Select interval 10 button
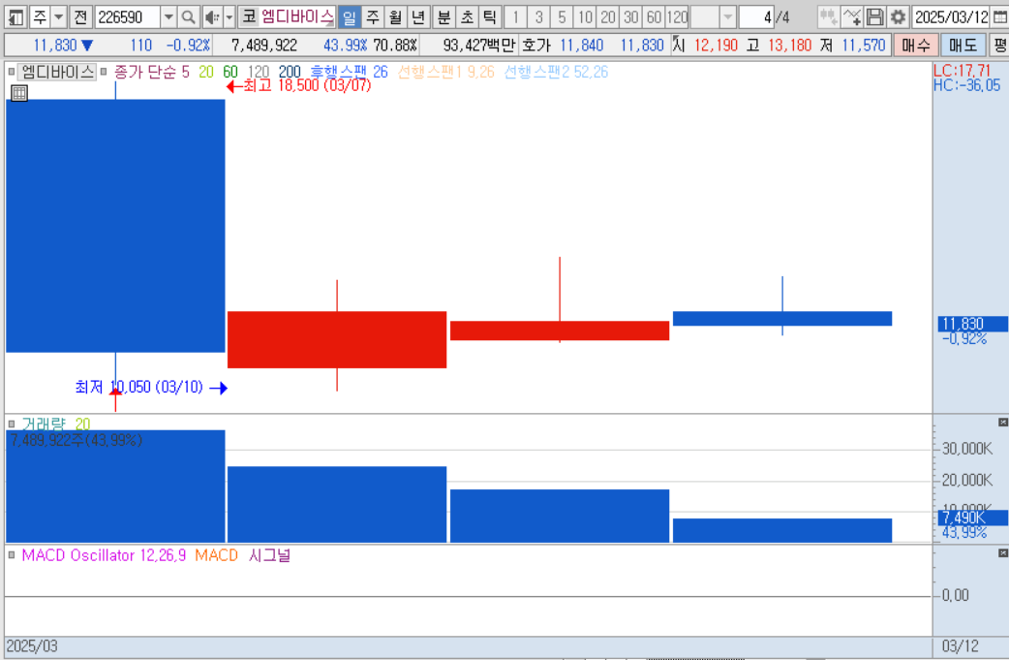1009x660 pixels. [x=585, y=17]
